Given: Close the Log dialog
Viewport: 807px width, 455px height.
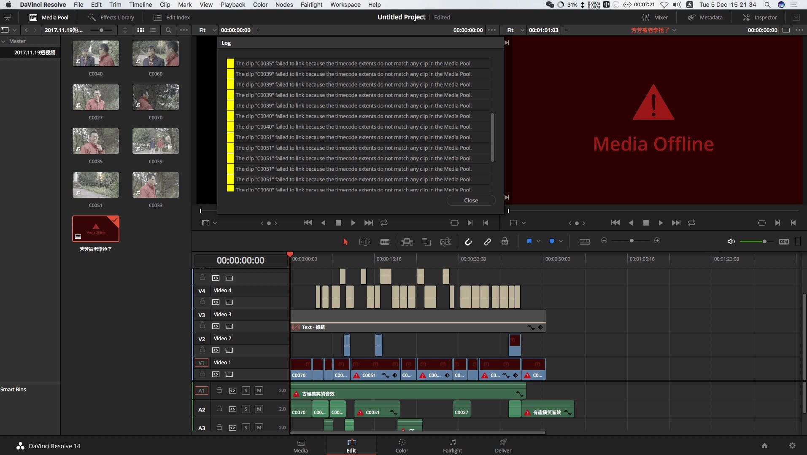Looking at the screenshot, I should click(471, 200).
